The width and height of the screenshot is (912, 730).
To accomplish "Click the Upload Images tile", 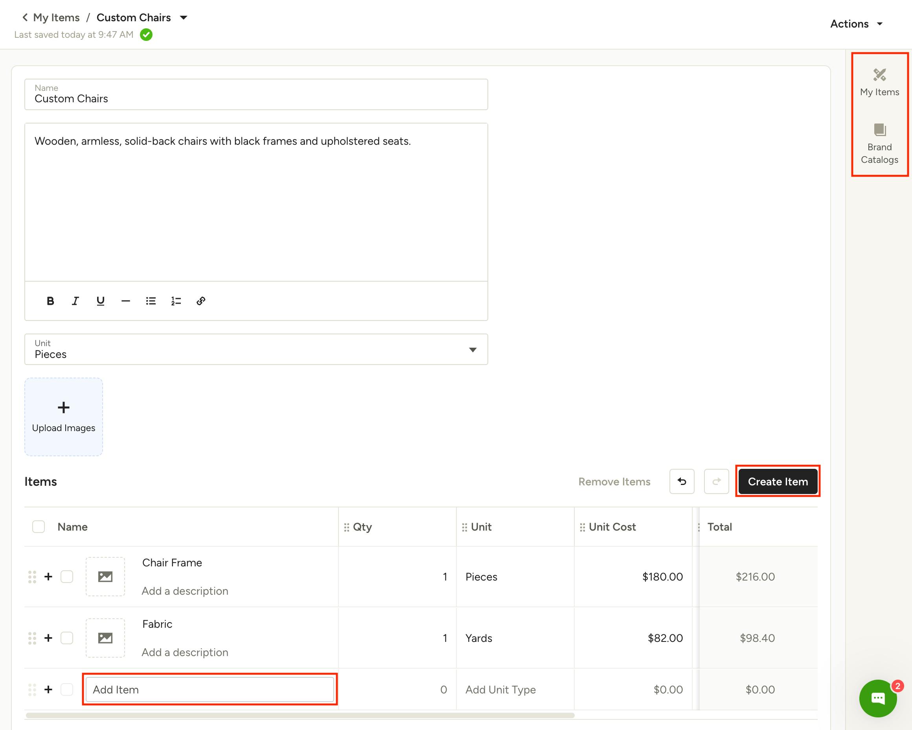I will (63, 417).
